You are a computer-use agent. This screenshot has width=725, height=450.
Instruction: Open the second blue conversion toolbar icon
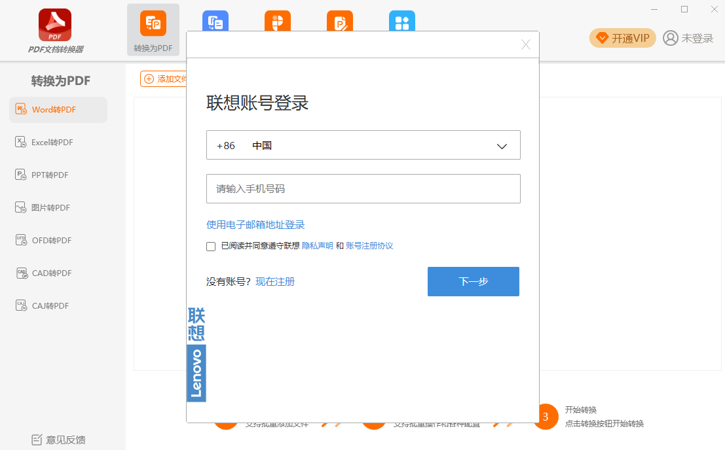tap(215, 21)
